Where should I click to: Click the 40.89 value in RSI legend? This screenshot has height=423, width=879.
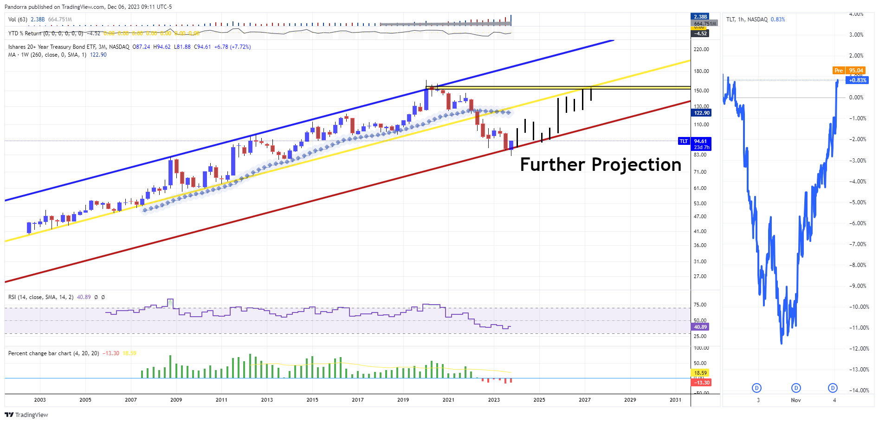[84, 297]
